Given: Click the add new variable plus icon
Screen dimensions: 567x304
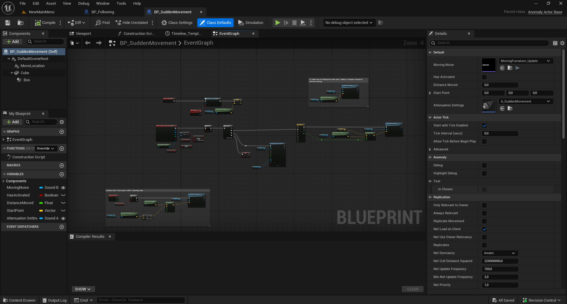Looking at the screenshot, I should click(x=62, y=174).
